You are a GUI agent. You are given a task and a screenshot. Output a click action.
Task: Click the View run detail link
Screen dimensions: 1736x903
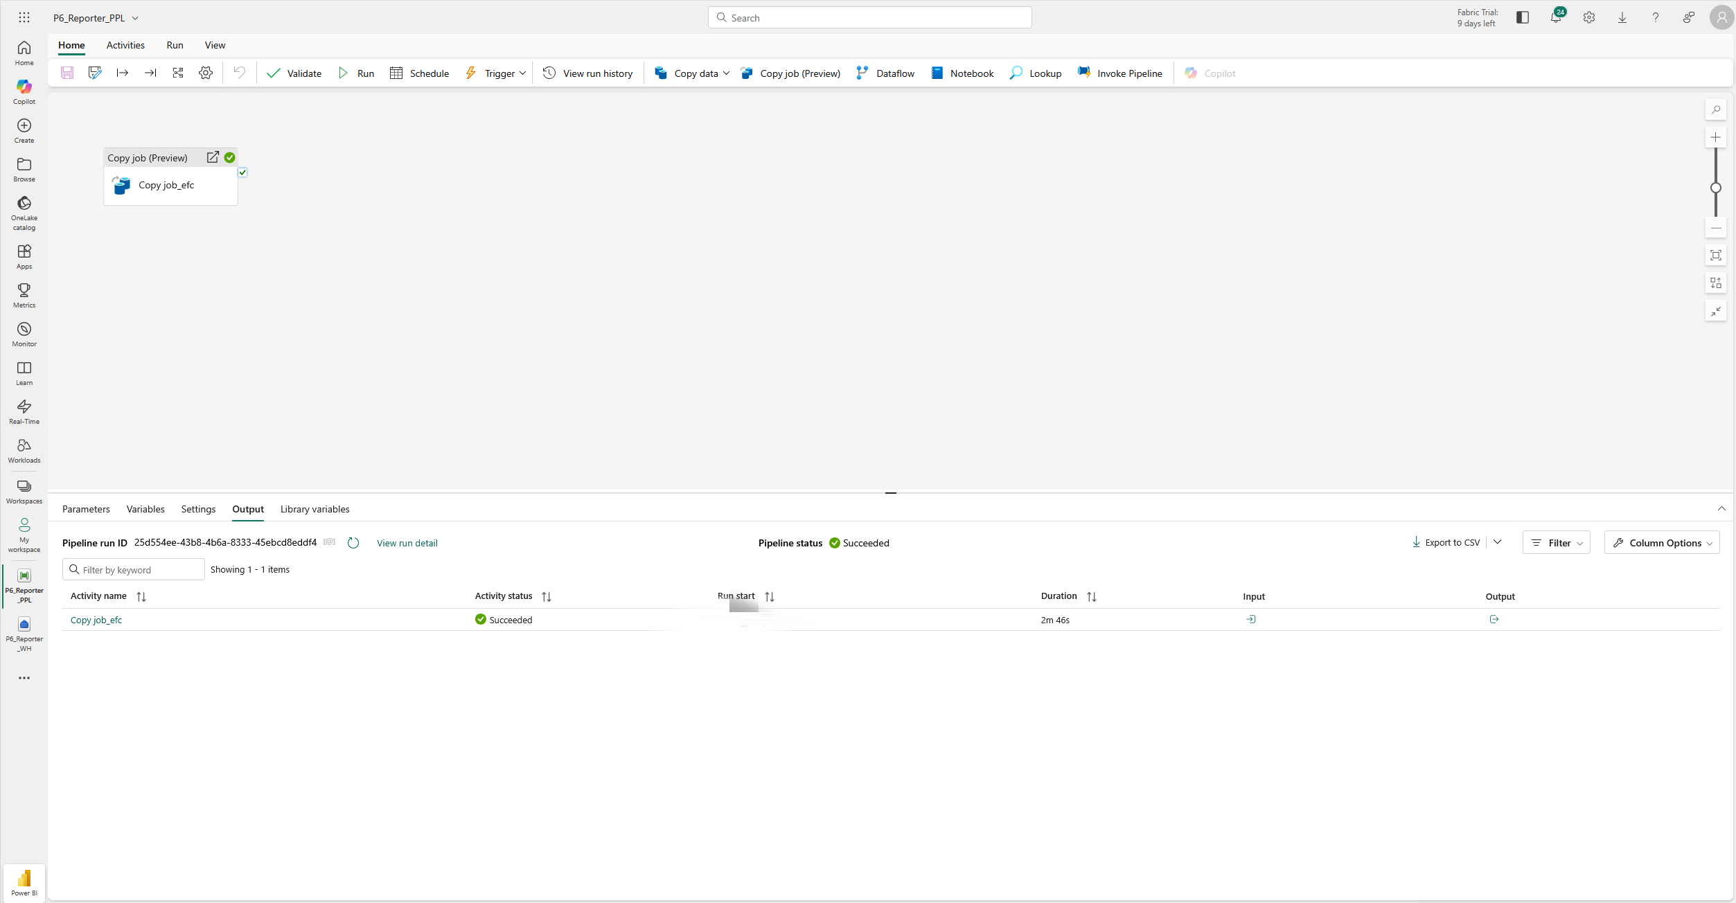pos(407,543)
